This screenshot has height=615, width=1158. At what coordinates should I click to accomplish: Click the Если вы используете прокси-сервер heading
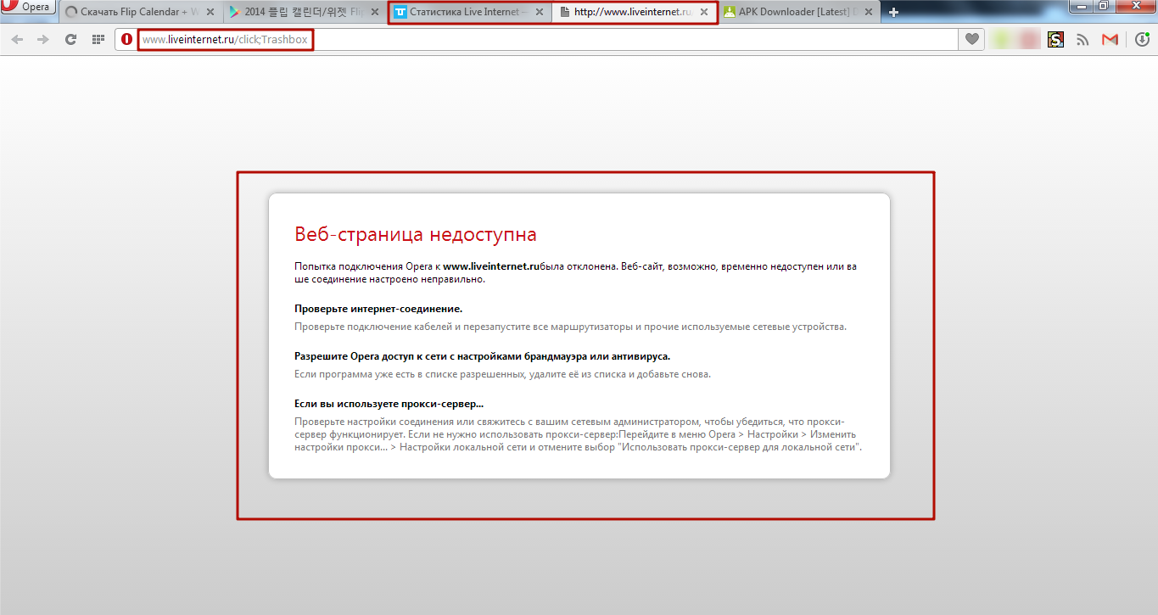pos(389,404)
